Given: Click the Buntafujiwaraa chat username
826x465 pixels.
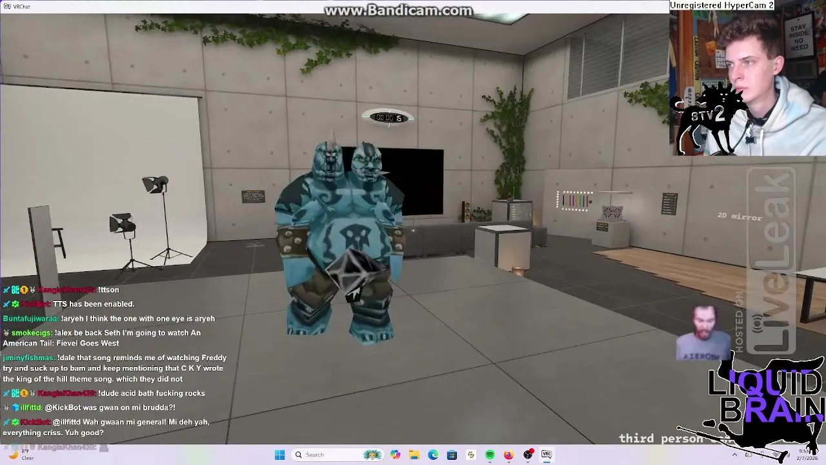Looking at the screenshot, I should pyautogui.click(x=31, y=318).
